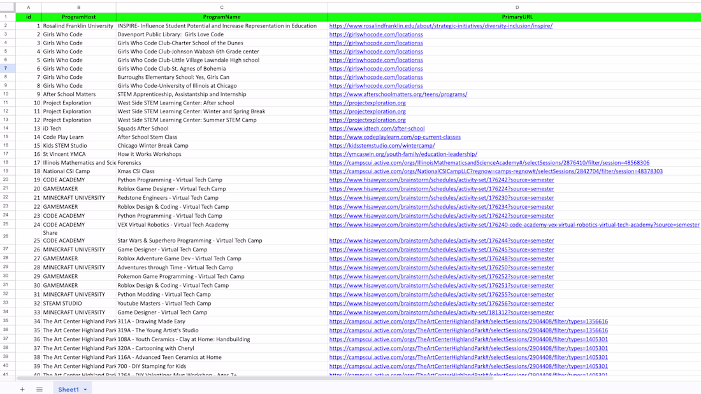Select the 320A Cartooning with Cheryl cell

coord(222,348)
